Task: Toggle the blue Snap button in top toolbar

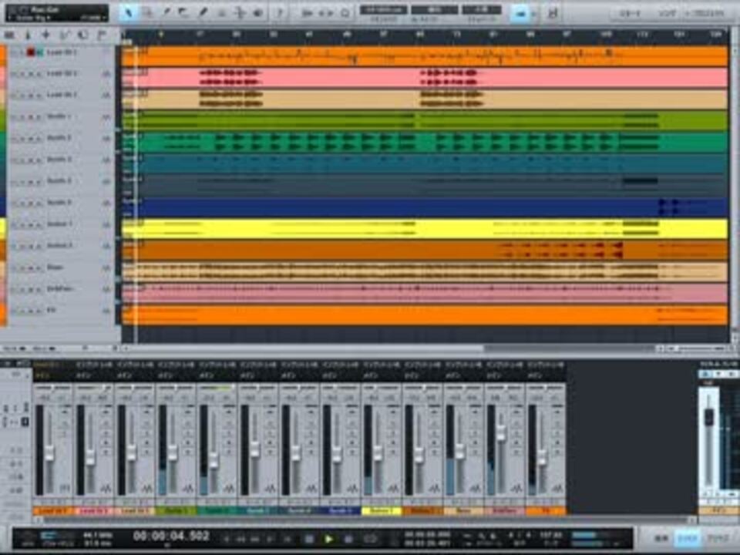Action: [520, 13]
